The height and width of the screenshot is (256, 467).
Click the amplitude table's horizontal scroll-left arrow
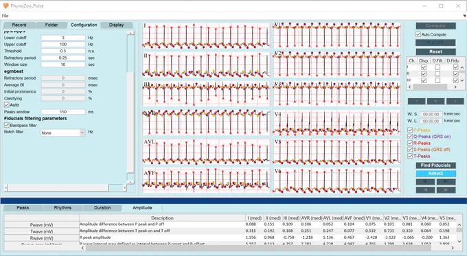(x=83, y=248)
